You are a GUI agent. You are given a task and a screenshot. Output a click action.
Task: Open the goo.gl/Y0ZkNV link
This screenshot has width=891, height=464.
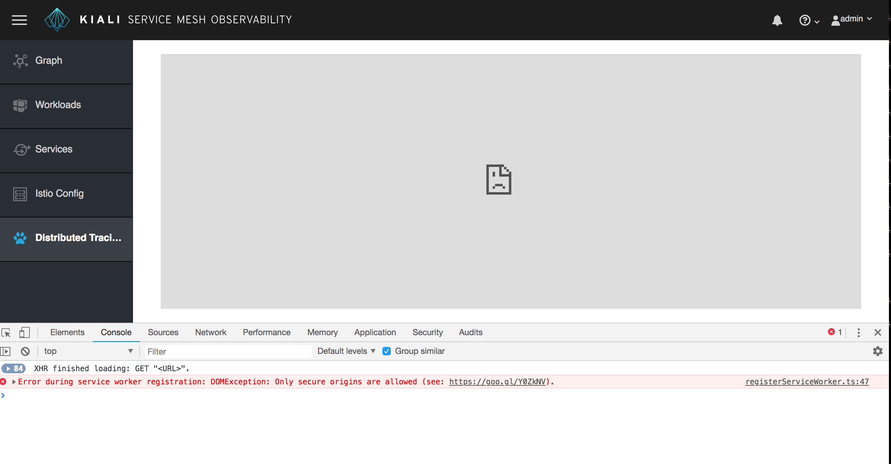pos(497,382)
